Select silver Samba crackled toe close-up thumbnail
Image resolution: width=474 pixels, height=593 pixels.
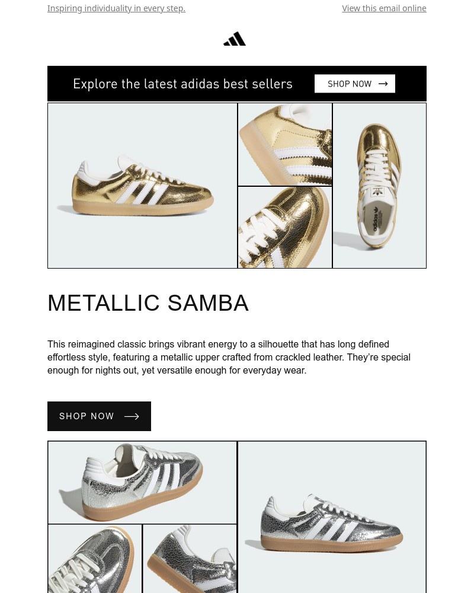tap(190, 559)
